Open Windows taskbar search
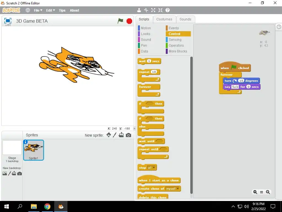This screenshot has width=282, height=212. (20, 206)
